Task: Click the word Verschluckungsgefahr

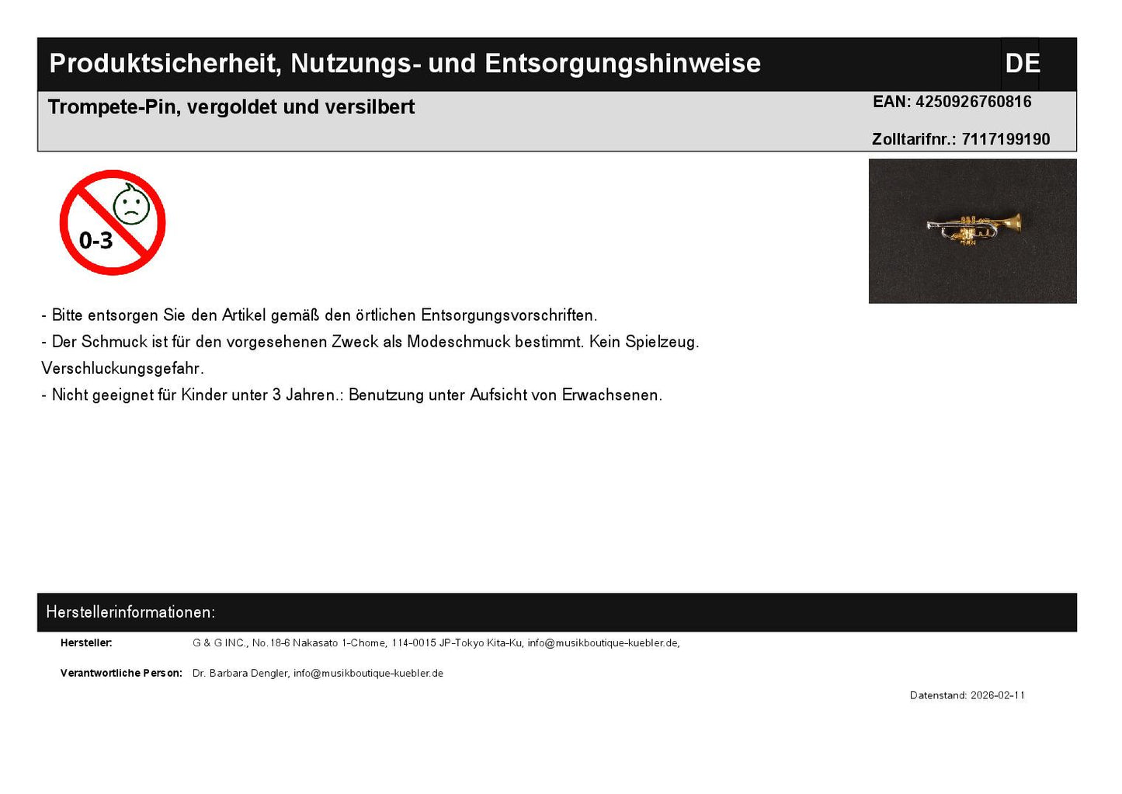Action: pos(123,368)
